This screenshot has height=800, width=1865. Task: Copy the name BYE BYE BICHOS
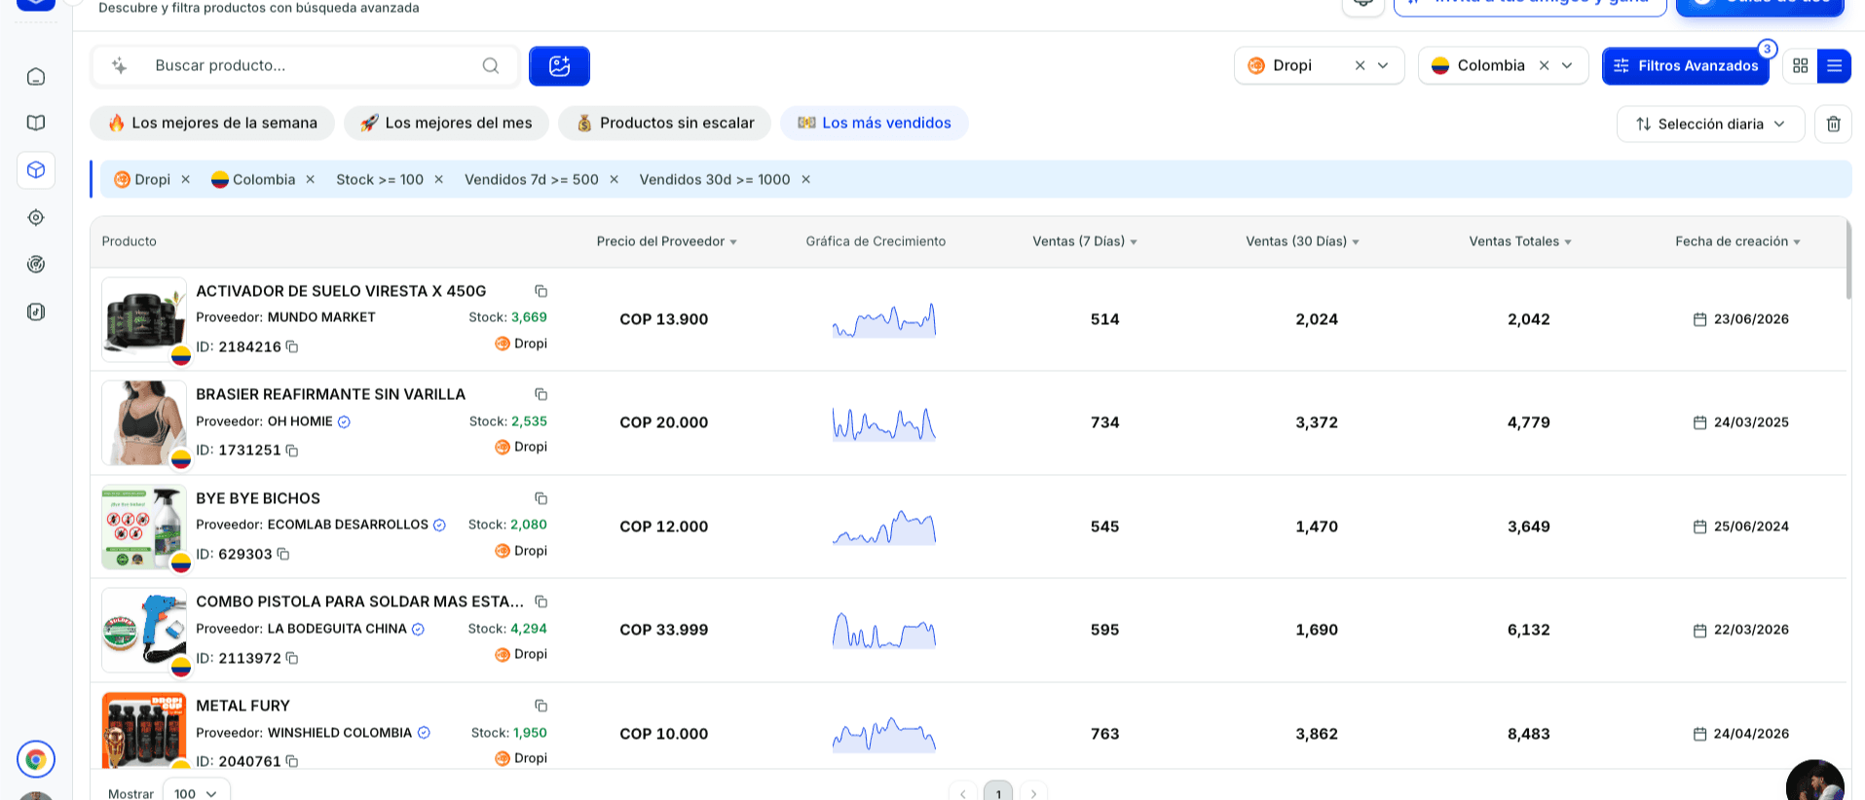541,498
